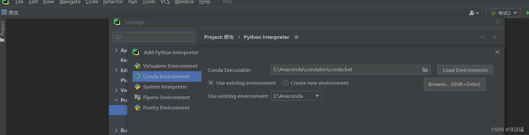Open the Use existing environment dropdown

tap(296, 96)
